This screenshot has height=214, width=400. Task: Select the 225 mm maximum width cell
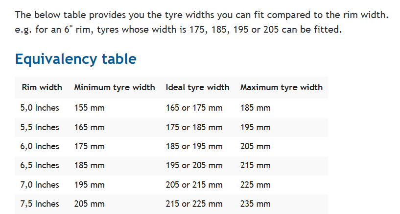pos(255,185)
